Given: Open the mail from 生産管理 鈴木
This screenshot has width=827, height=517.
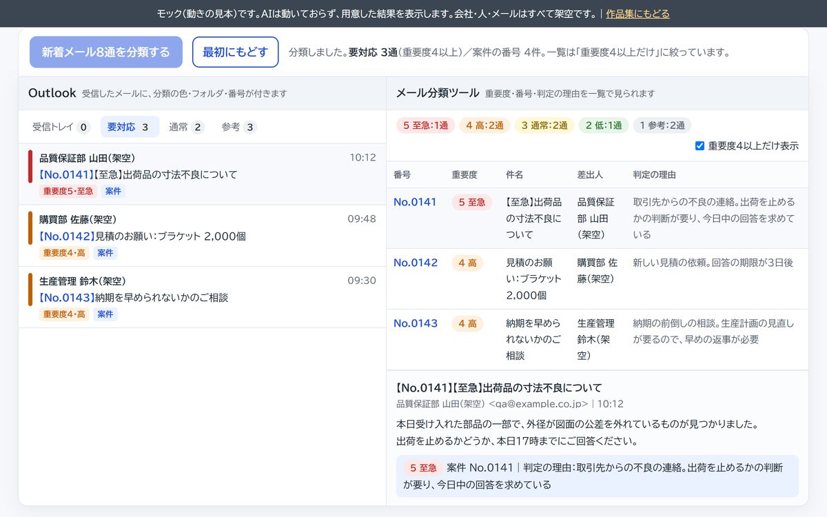Looking at the screenshot, I should (202, 297).
